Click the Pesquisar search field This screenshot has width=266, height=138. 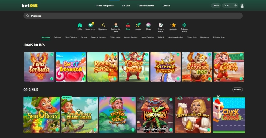(133, 16)
